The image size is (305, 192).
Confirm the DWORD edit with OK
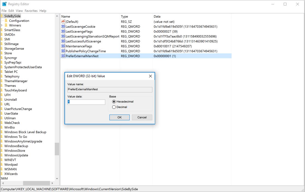(x=119, y=117)
